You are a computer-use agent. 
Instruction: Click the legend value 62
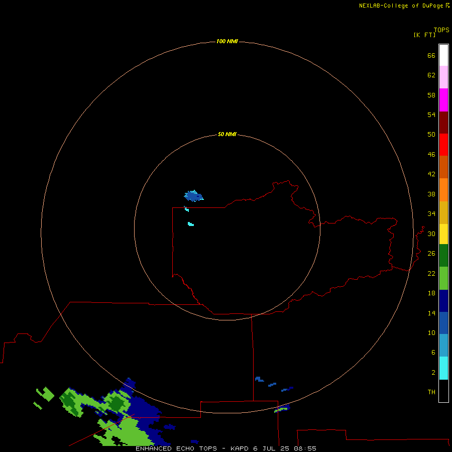click(x=431, y=75)
